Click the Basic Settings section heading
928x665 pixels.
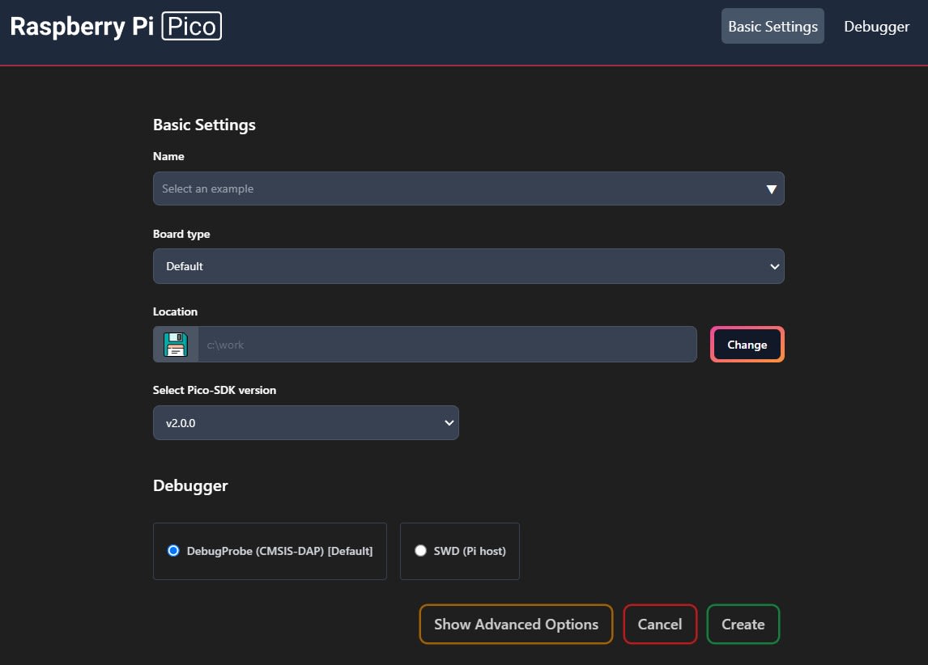click(x=204, y=125)
